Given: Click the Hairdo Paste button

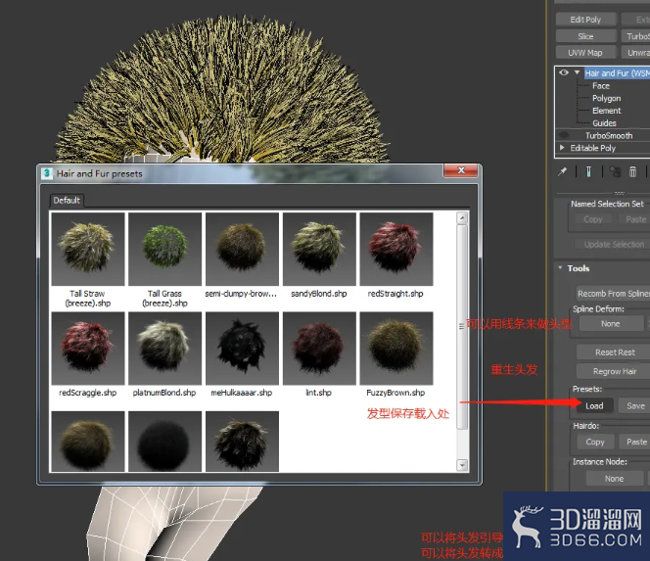Looking at the screenshot, I should tap(635, 442).
